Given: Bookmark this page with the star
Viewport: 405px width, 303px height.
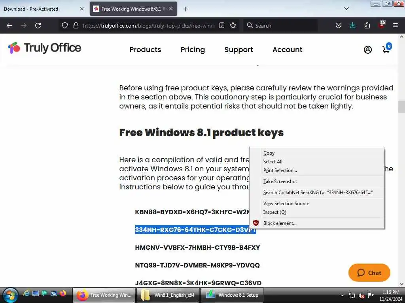Looking at the screenshot, I should pyautogui.click(x=233, y=25).
